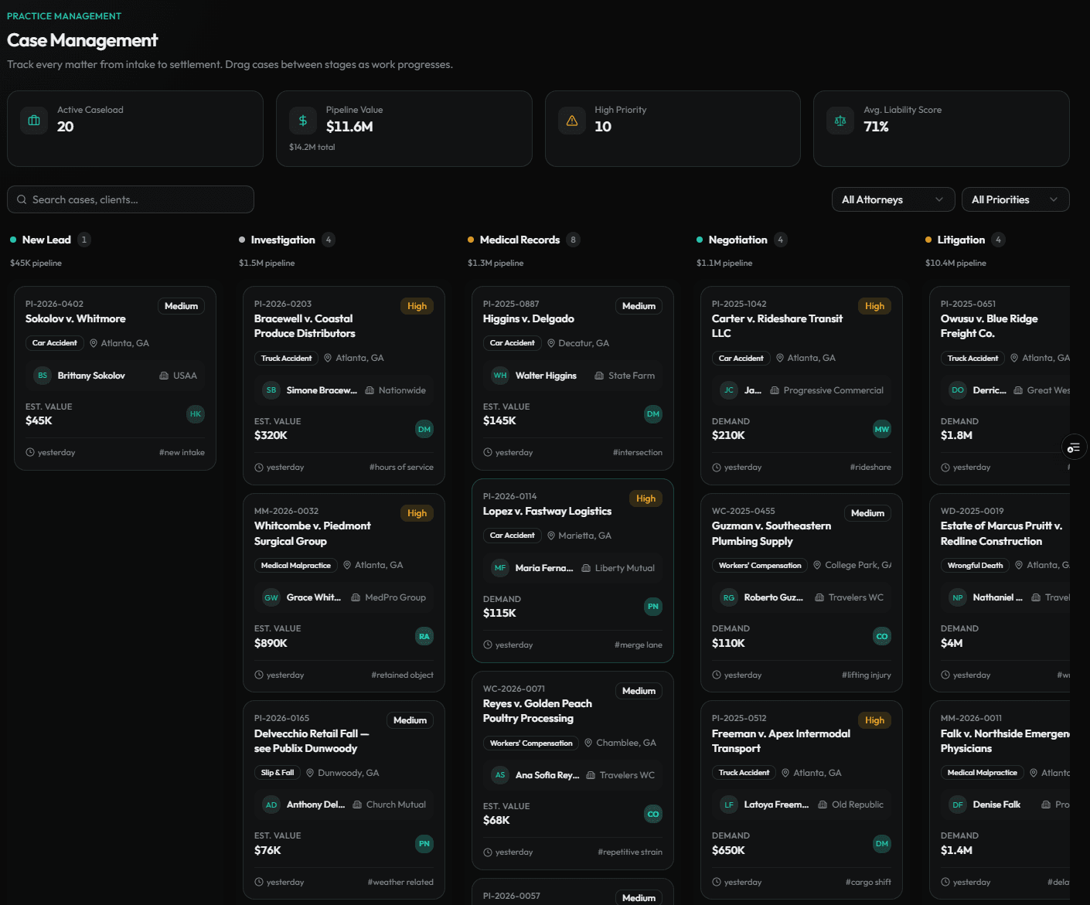Screen dimensions: 1090x905
Task: Open case Lopez v. Fastway Logistics
Action: tap(547, 511)
